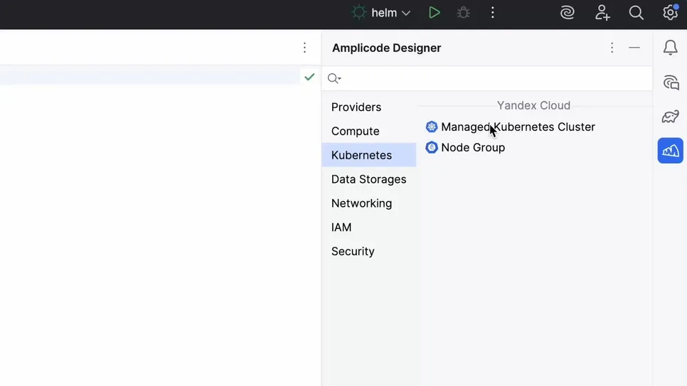Minimize the Amplicode Designer panel
This screenshot has width=687, height=386.
coord(634,48)
